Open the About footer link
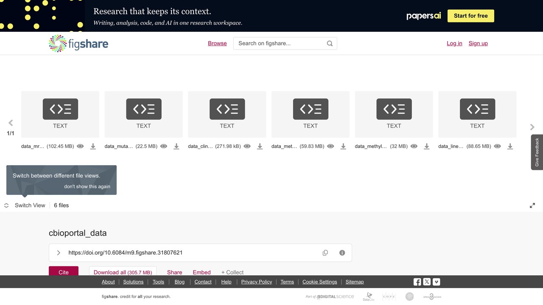Image resolution: width=543 pixels, height=305 pixels. (108, 282)
